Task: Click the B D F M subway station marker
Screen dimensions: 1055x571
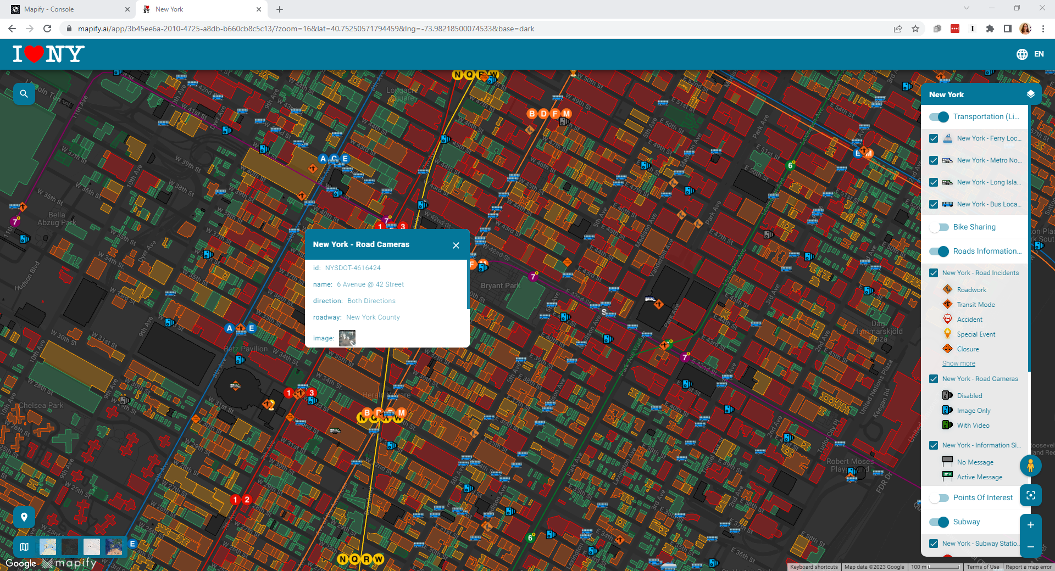Action: (549, 114)
